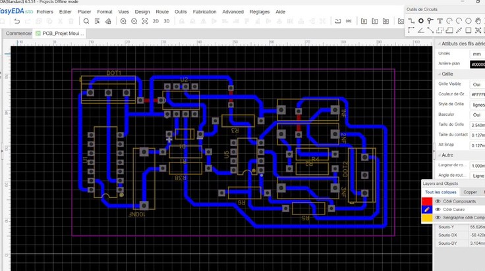Click the Alt Snap input field

tap(477, 145)
